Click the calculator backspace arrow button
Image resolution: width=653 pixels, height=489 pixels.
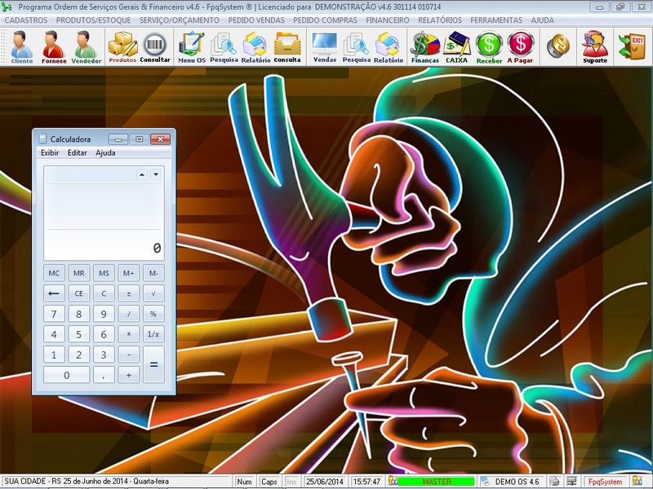(x=54, y=293)
